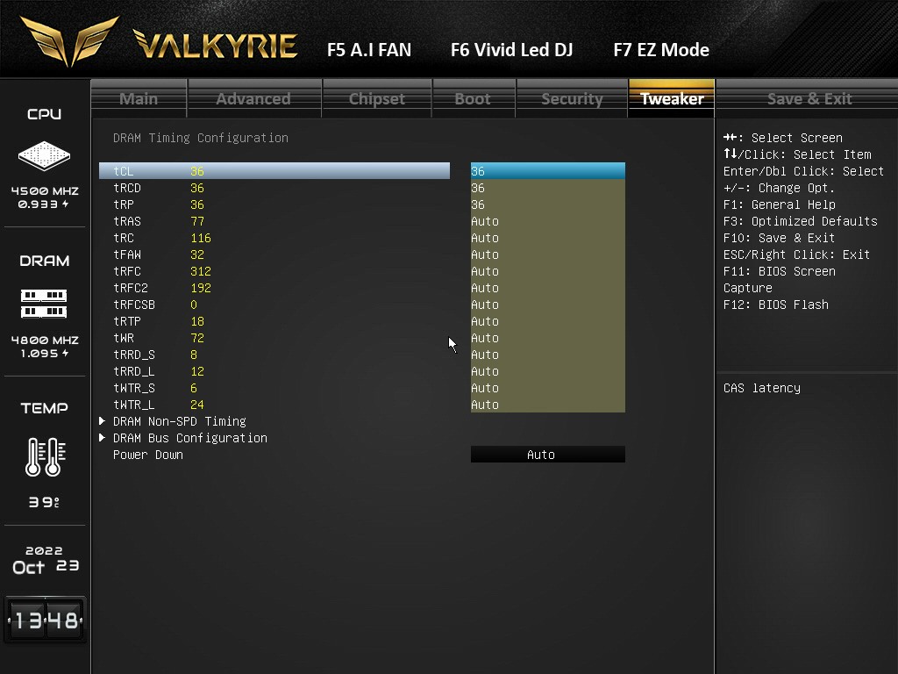The image size is (898, 674).
Task: Select the tWTR_S row label
Action: pos(134,387)
